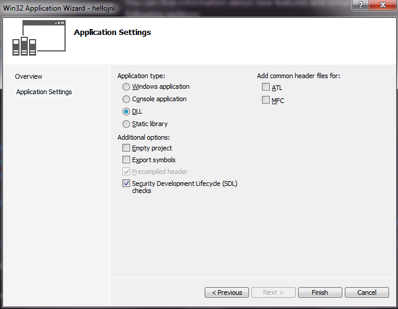
Task: Pick the Static library option
Action: pyautogui.click(x=126, y=124)
